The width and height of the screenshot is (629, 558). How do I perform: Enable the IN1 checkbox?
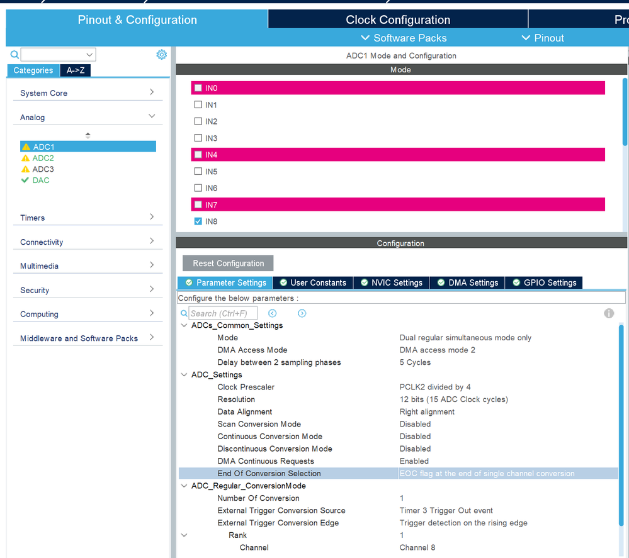[x=198, y=104]
